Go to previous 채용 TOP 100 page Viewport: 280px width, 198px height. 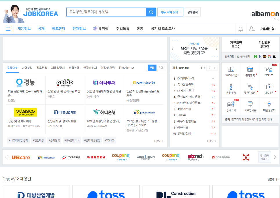tap(209, 68)
